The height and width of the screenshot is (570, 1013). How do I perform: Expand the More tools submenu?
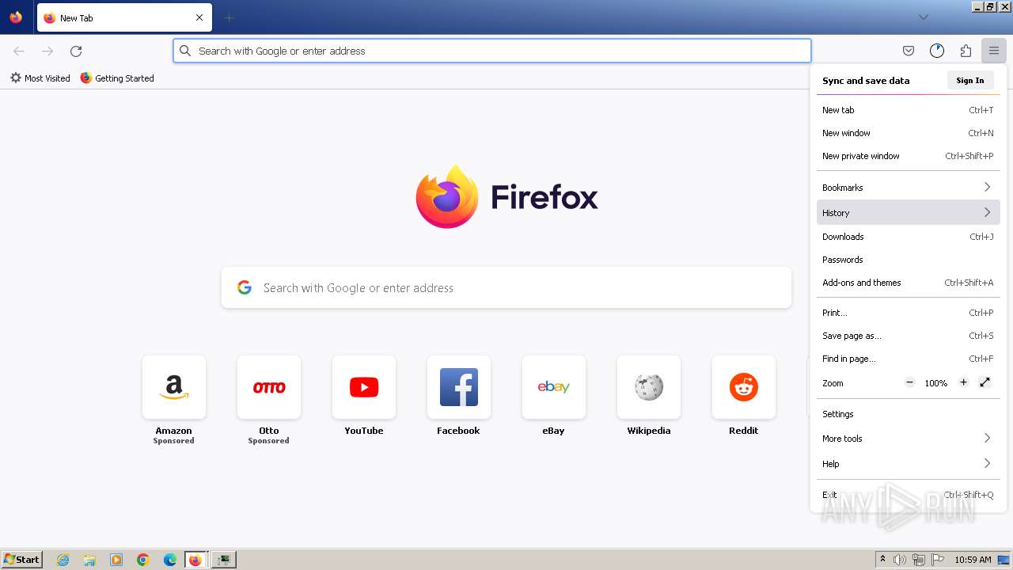(x=909, y=439)
